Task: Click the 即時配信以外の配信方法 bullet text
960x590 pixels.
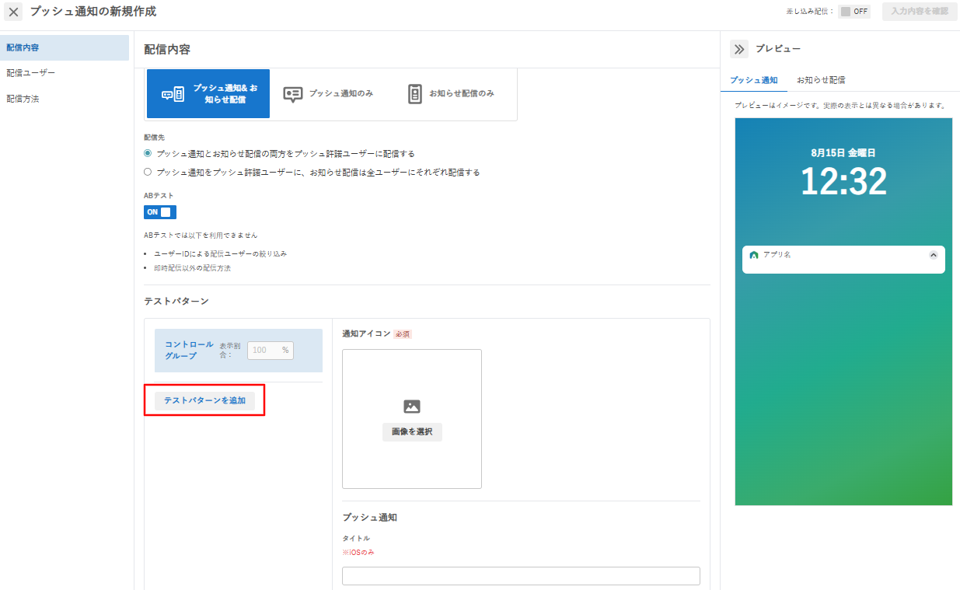Action: [193, 268]
